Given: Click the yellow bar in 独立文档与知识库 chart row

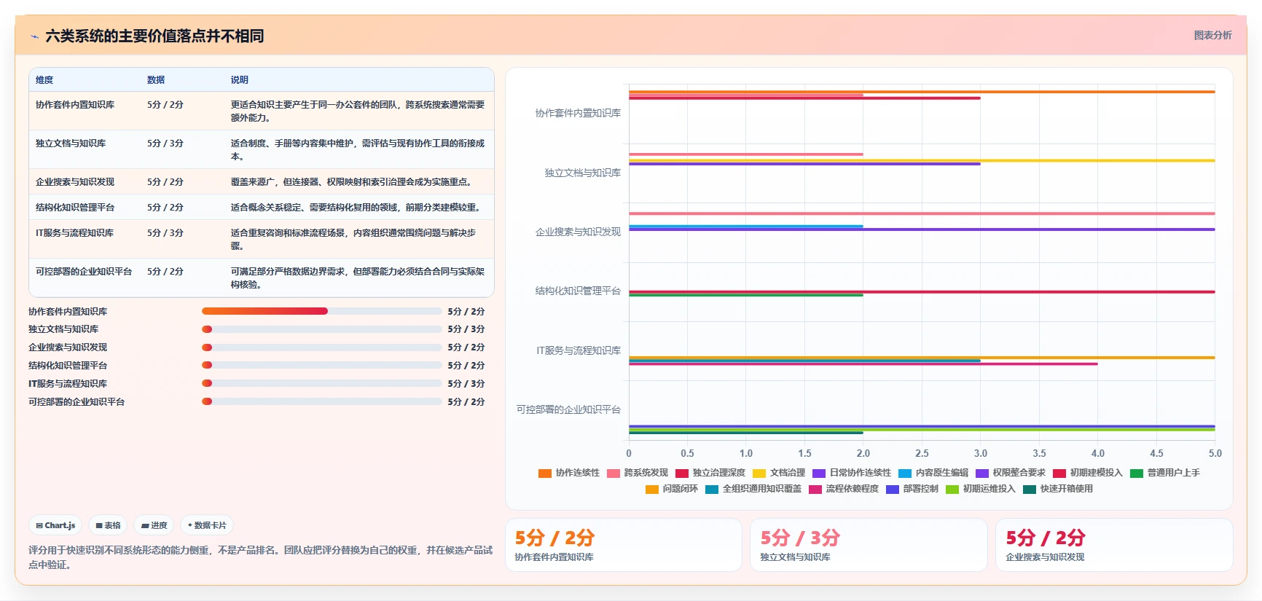Looking at the screenshot, I should [922, 160].
